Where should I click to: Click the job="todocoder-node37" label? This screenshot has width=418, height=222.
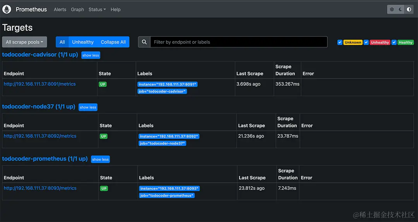[162, 143]
